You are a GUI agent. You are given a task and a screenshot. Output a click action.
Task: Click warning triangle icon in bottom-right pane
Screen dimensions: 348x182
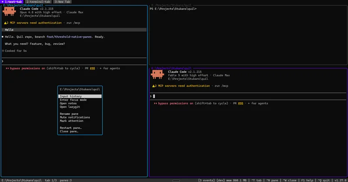(x=154, y=86)
